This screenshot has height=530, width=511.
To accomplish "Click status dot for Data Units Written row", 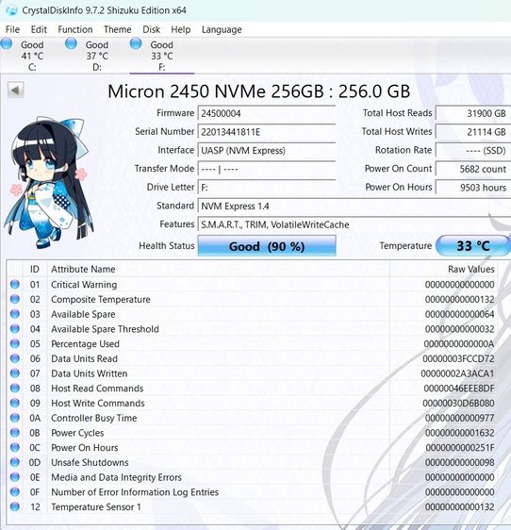I will pos(15,373).
